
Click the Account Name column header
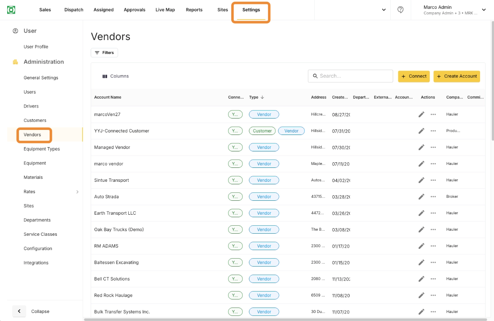point(108,97)
